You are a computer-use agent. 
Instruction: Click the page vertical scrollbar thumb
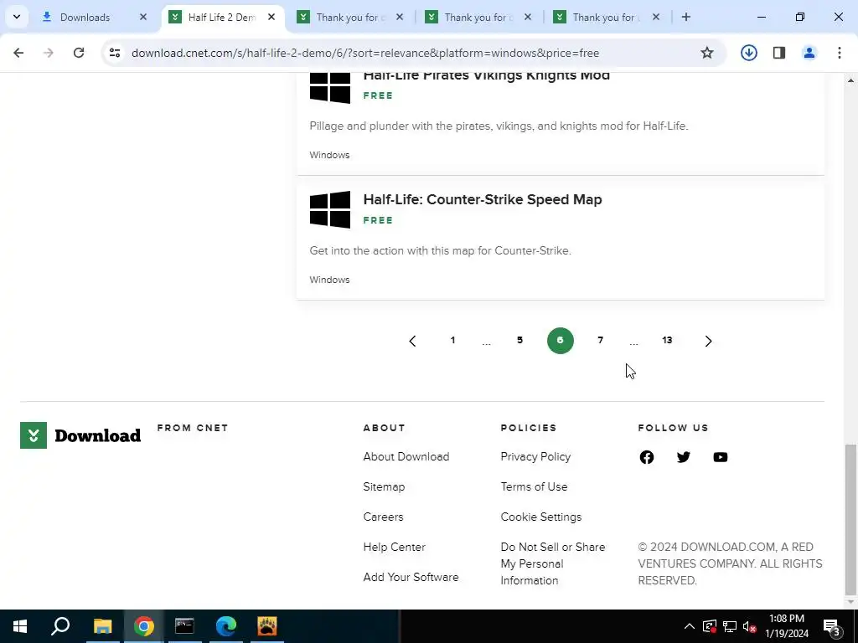pos(850,519)
